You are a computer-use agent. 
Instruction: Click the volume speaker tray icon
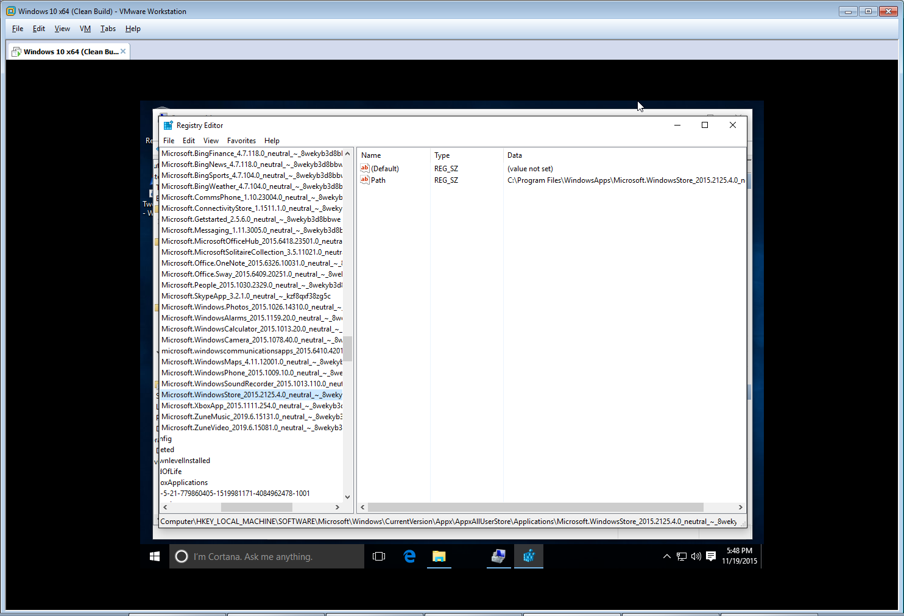[x=696, y=556]
